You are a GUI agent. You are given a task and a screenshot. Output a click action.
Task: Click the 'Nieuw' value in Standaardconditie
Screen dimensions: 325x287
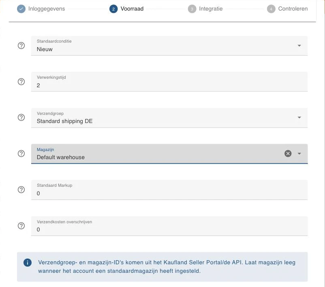click(x=45, y=49)
